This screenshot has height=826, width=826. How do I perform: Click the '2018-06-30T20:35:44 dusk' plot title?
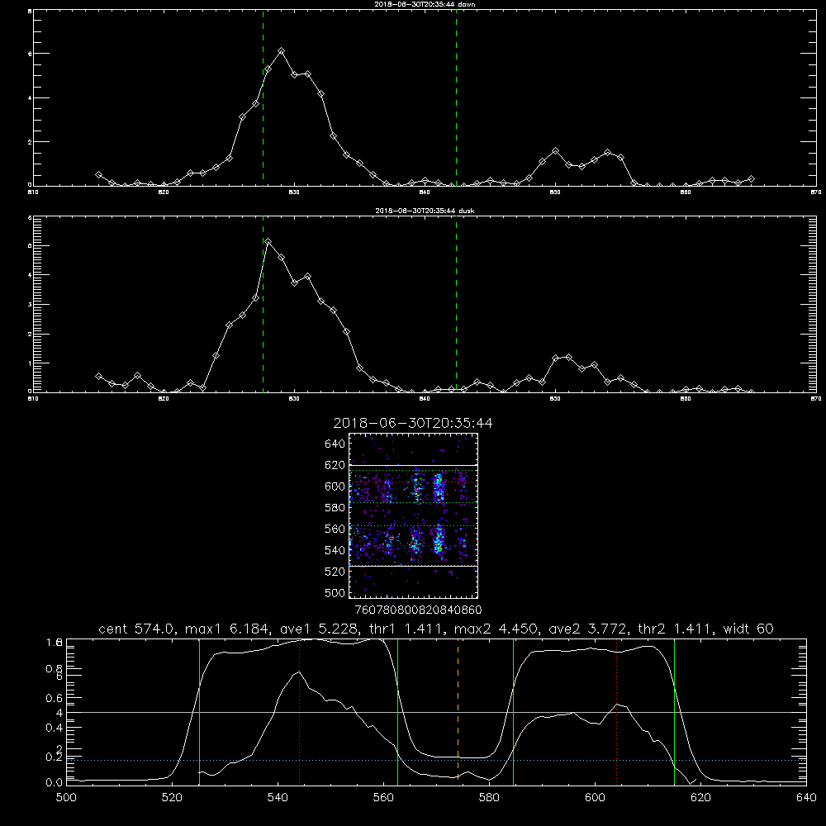(x=425, y=211)
